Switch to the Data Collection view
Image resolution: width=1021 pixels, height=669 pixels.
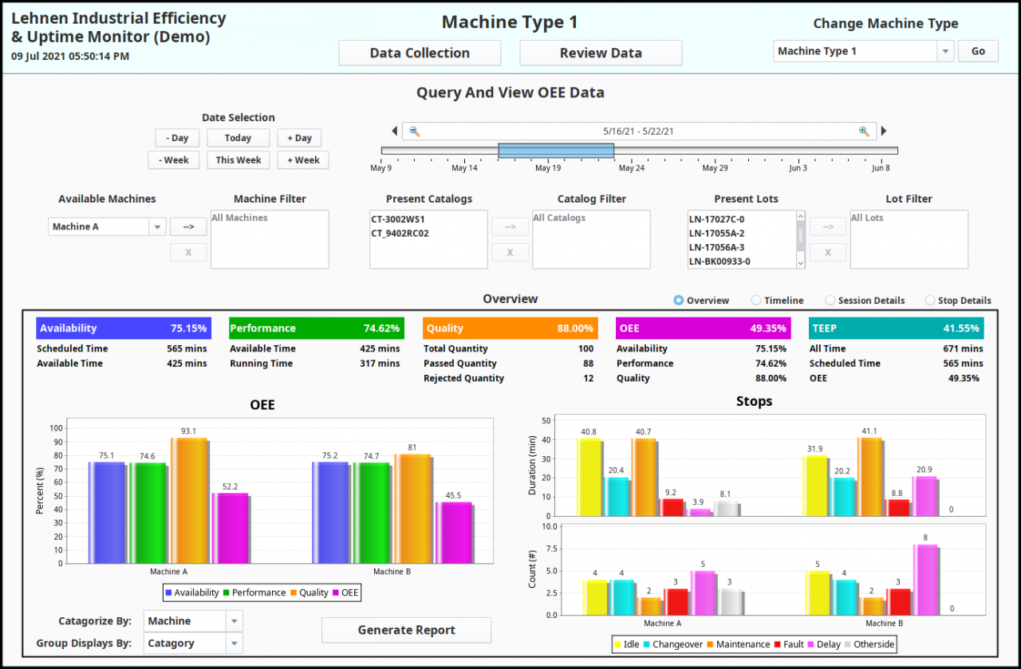[420, 53]
